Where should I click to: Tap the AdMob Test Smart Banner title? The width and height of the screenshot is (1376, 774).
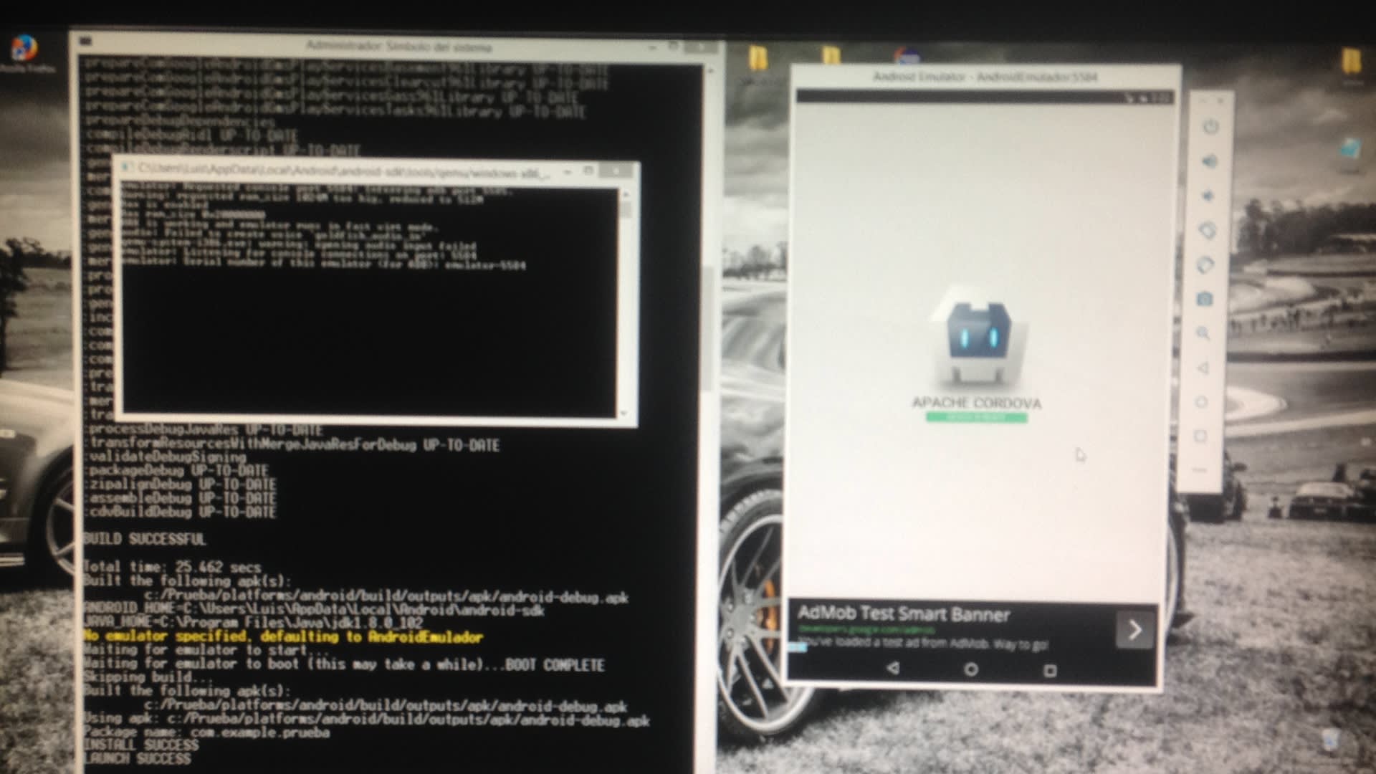(903, 613)
